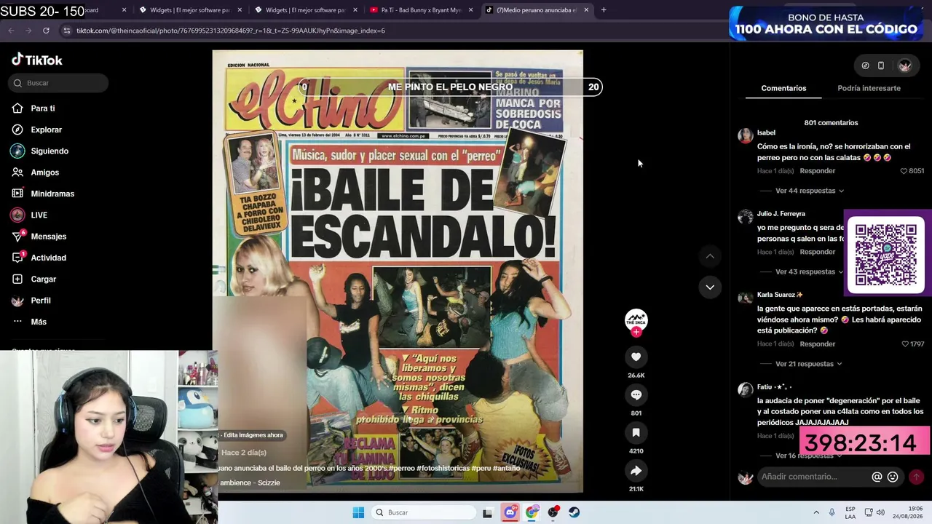Viewport: 932px width, 524px height.
Task: Expand Ver 44 respuestas under Isabel's comment
Action: pos(810,191)
